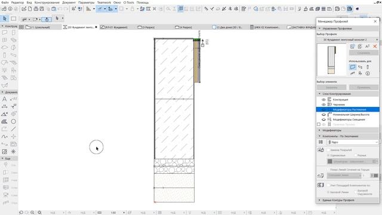
Task: Click the left button under Выбор элемента
Action: click(332, 87)
